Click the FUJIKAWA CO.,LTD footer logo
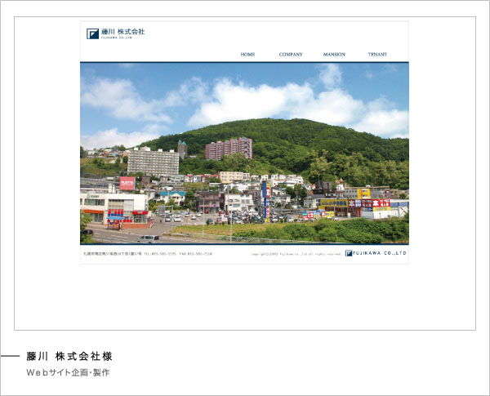The width and height of the screenshot is (490, 396). point(376,253)
